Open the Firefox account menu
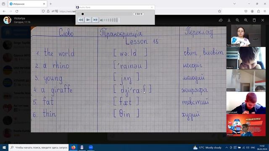Viewport: 269px width, 151px height. pos(252,11)
